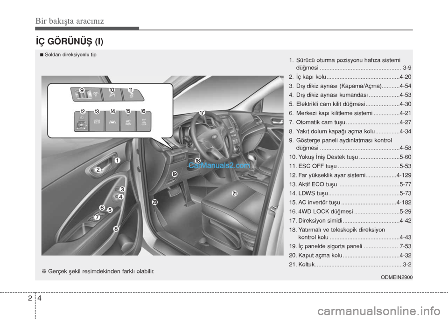Click the 'Sürücü oturma pozisyonu hafıza sistemi' entry
448x319 pixels.
(x=348, y=60)
